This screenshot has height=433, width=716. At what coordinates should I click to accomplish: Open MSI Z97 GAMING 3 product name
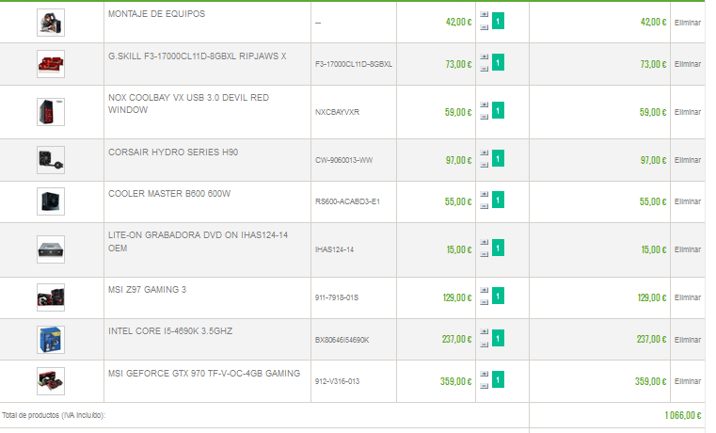click(147, 290)
